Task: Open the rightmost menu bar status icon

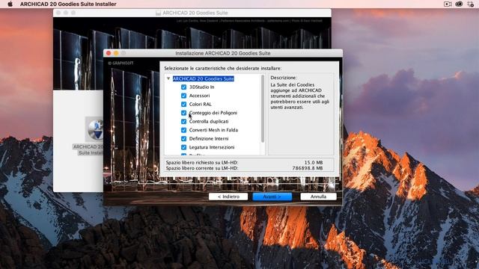Action: (471, 4)
